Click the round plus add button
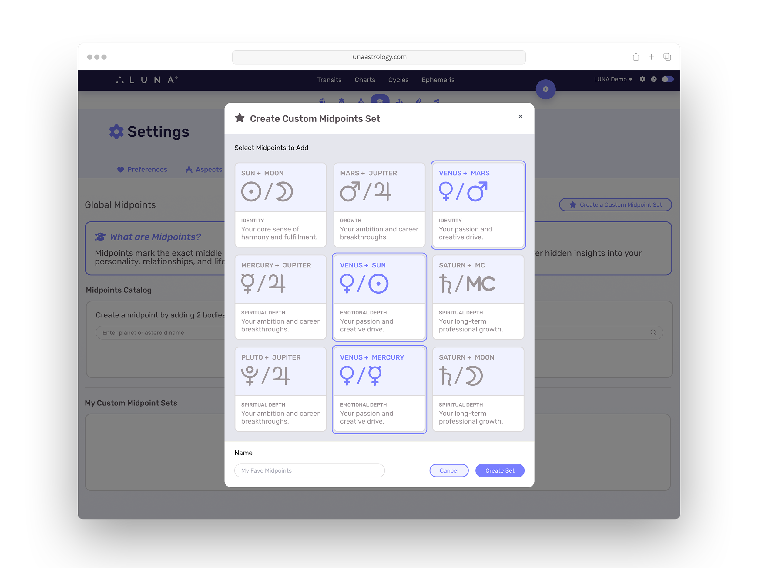The image size is (758, 568). [x=545, y=89]
